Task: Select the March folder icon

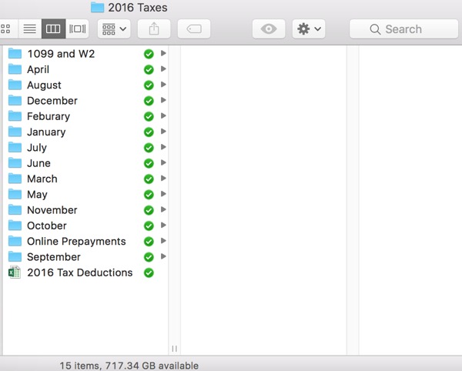Action: coord(15,179)
